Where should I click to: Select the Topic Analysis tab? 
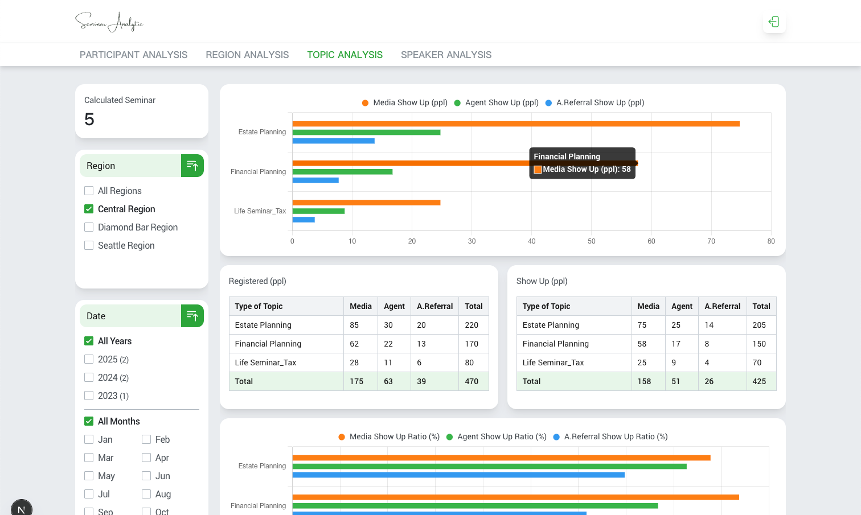click(345, 55)
